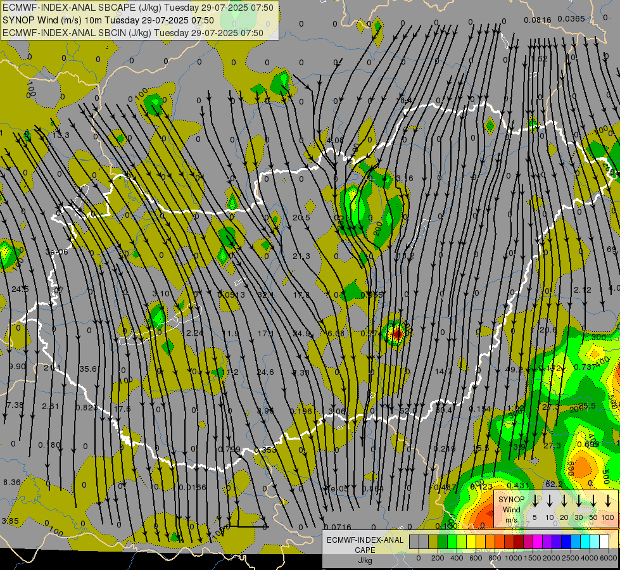Image resolution: width=620 pixels, height=570 pixels.
Task: Click the 7.33 value on the map
Action: (301, 372)
